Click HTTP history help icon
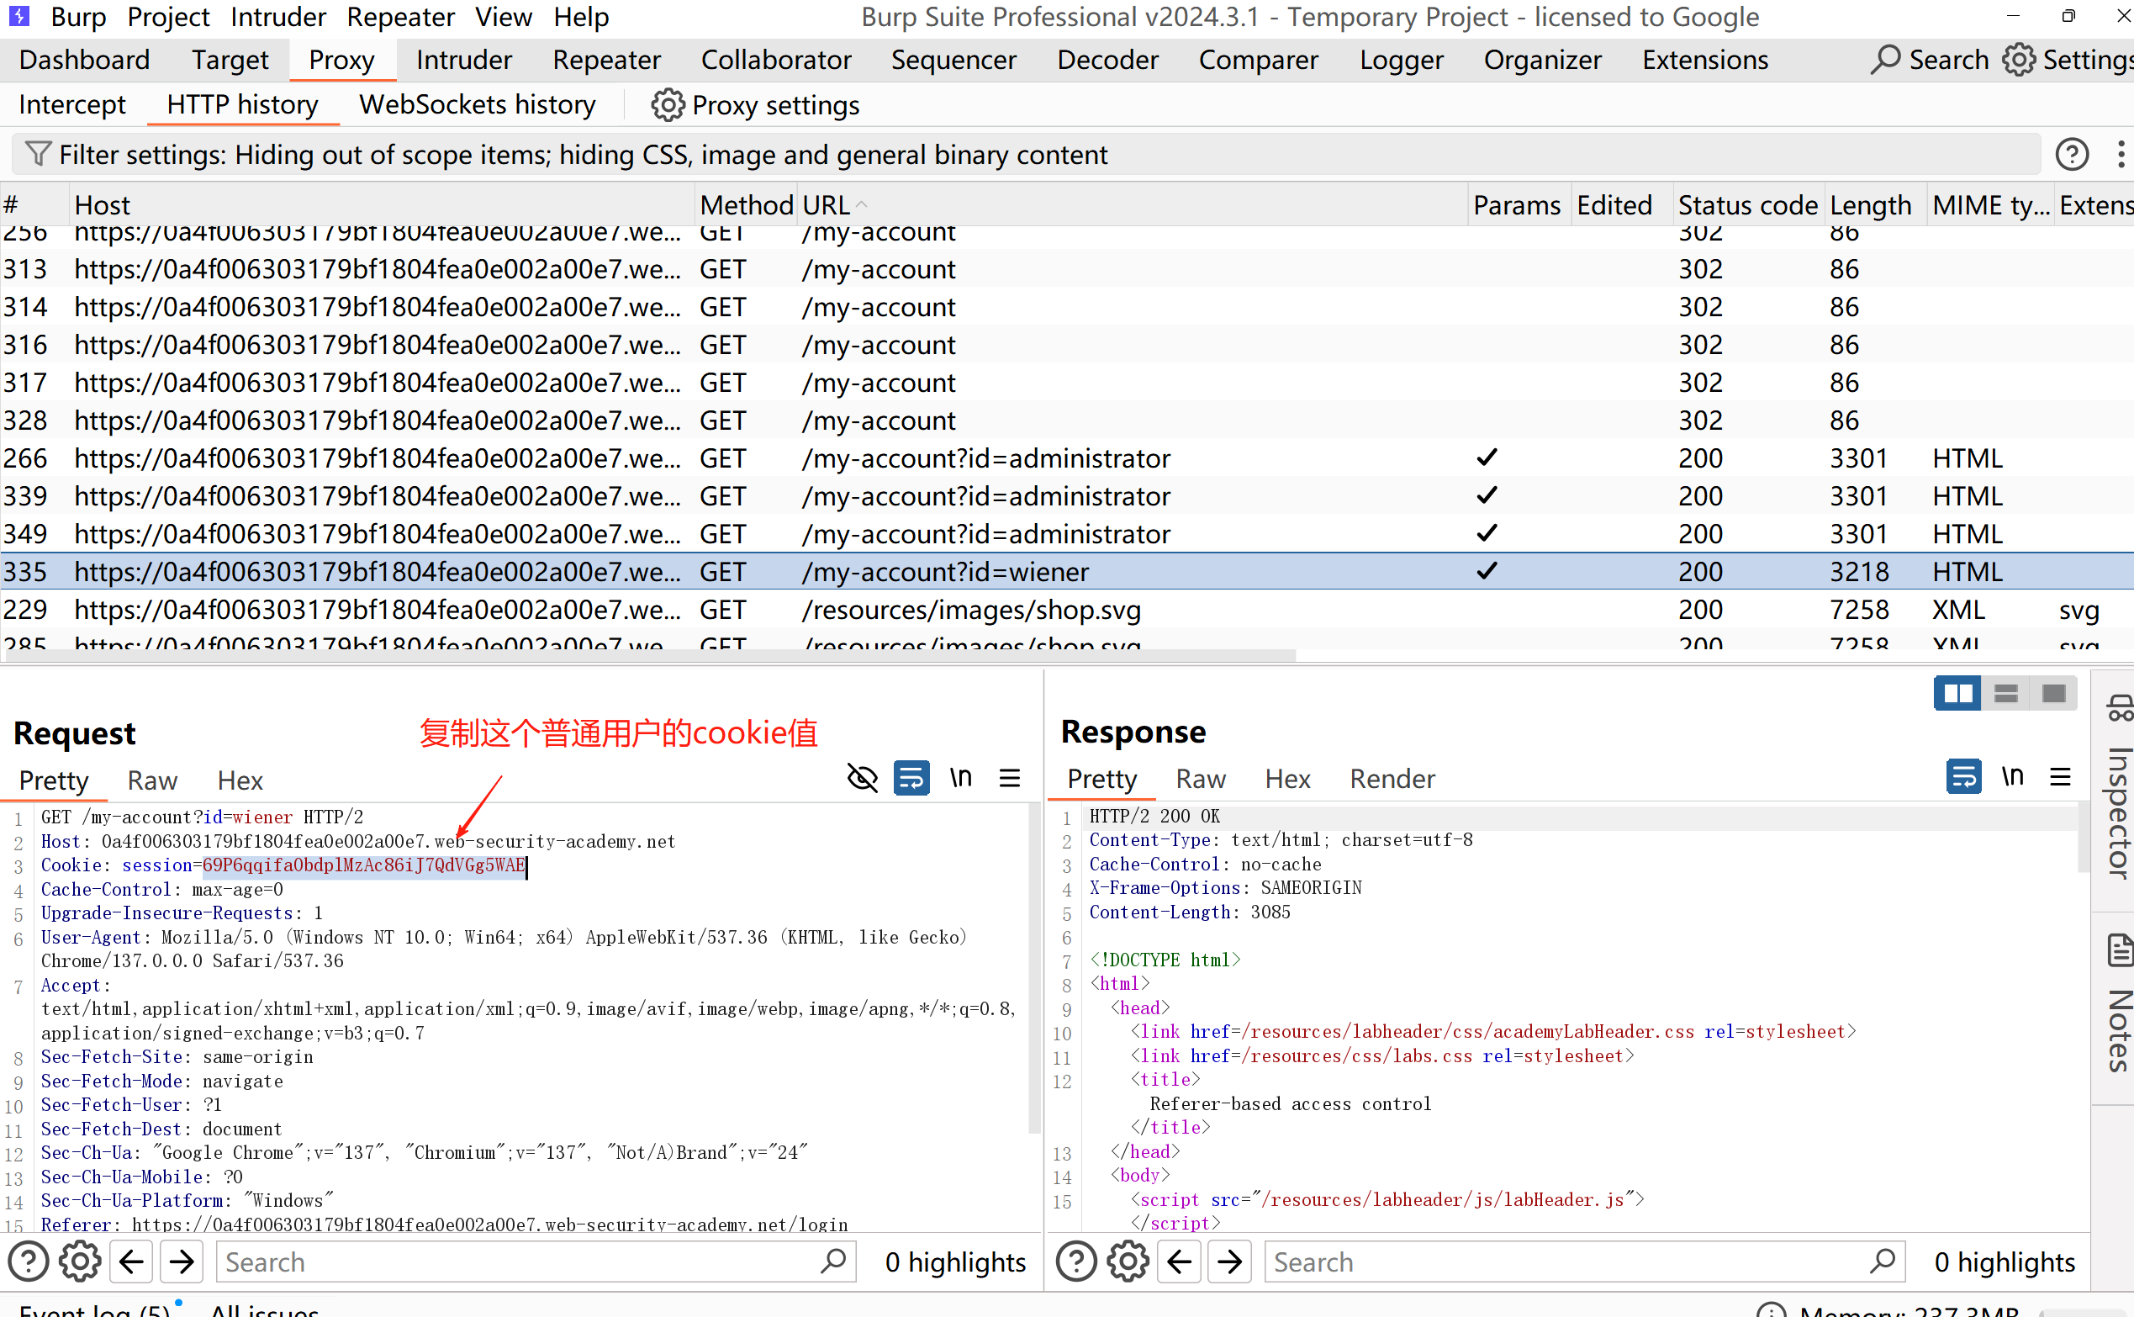Image resolution: width=2134 pixels, height=1317 pixels. pyautogui.click(x=2071, y=154)
